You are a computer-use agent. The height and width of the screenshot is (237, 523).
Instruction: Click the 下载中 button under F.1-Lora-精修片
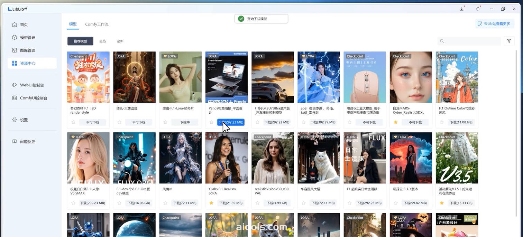185,122
